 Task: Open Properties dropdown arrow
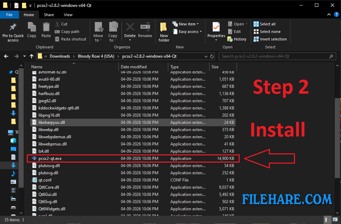[216, 40]
